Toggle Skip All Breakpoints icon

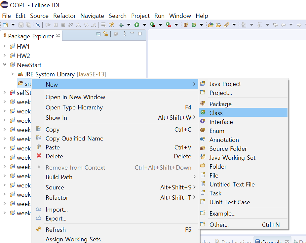coord(38,25)
